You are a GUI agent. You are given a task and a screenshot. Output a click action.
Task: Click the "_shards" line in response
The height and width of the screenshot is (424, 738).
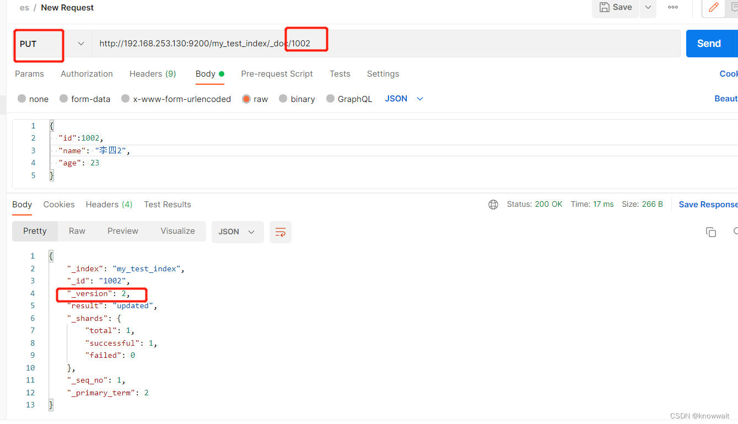[94, 318]
